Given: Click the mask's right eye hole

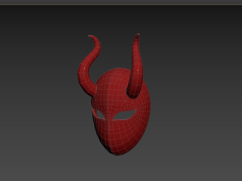Looking at the screenshot, I should (x=125, y=115).
